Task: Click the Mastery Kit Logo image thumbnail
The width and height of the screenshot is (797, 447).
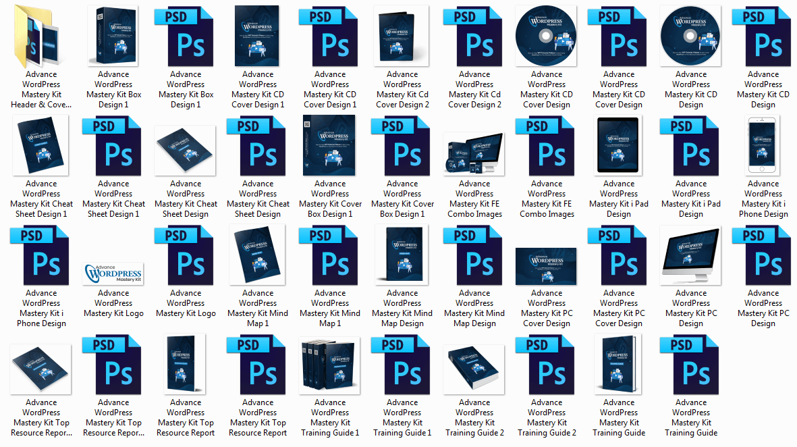Action: pyautogui.click(x=113, y=273)
